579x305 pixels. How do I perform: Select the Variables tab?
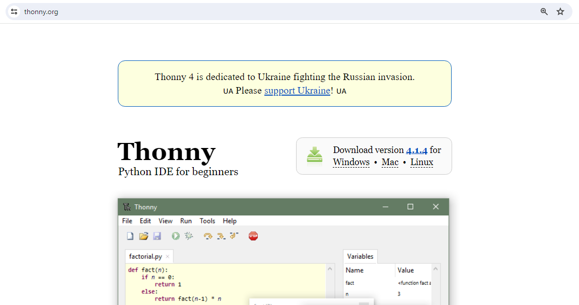point(360,256)
